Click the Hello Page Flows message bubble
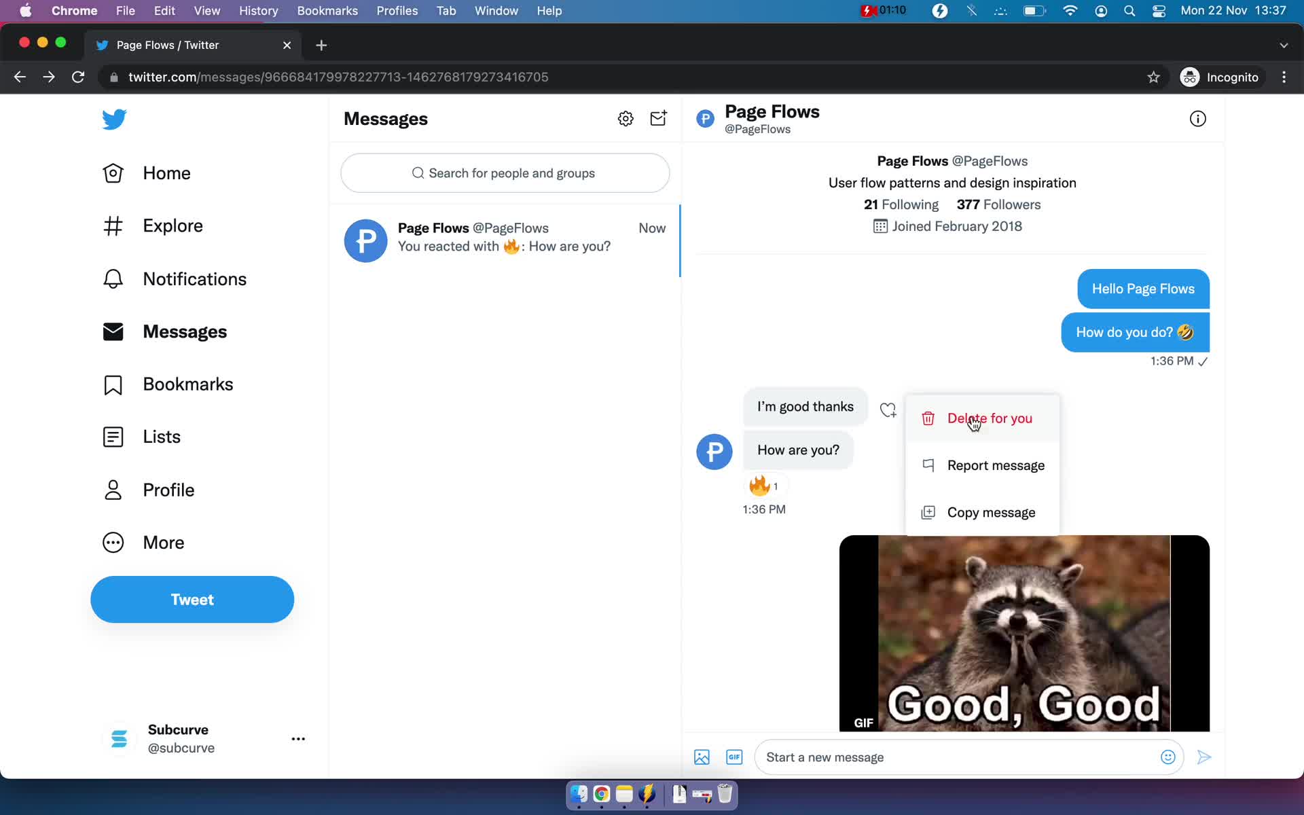Screen dimensions: 1304x815 tap(1143, 289)
